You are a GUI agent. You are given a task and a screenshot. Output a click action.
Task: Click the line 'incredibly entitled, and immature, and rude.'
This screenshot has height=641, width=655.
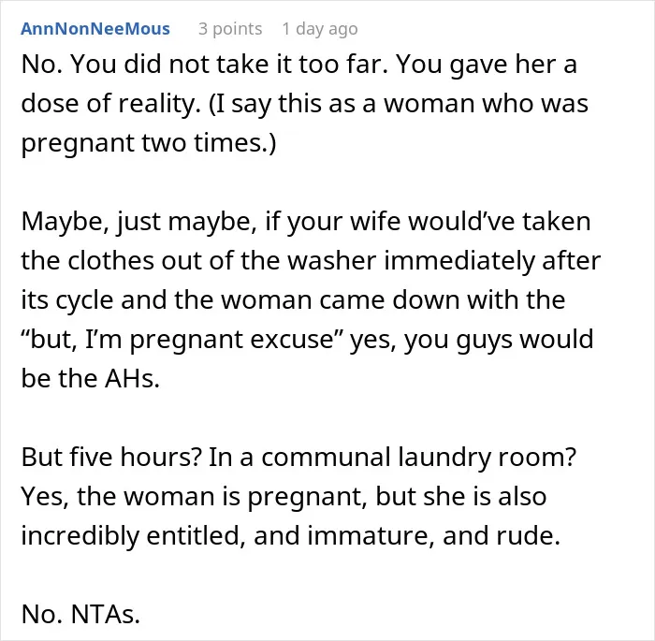pyautogui.click(x=290, y=535)
